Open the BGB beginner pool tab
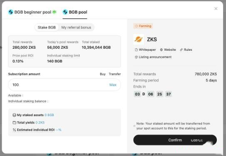 32,12
